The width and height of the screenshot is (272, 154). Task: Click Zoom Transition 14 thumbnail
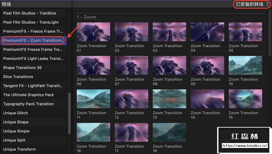pyautogui.click(x=208, y=99)
